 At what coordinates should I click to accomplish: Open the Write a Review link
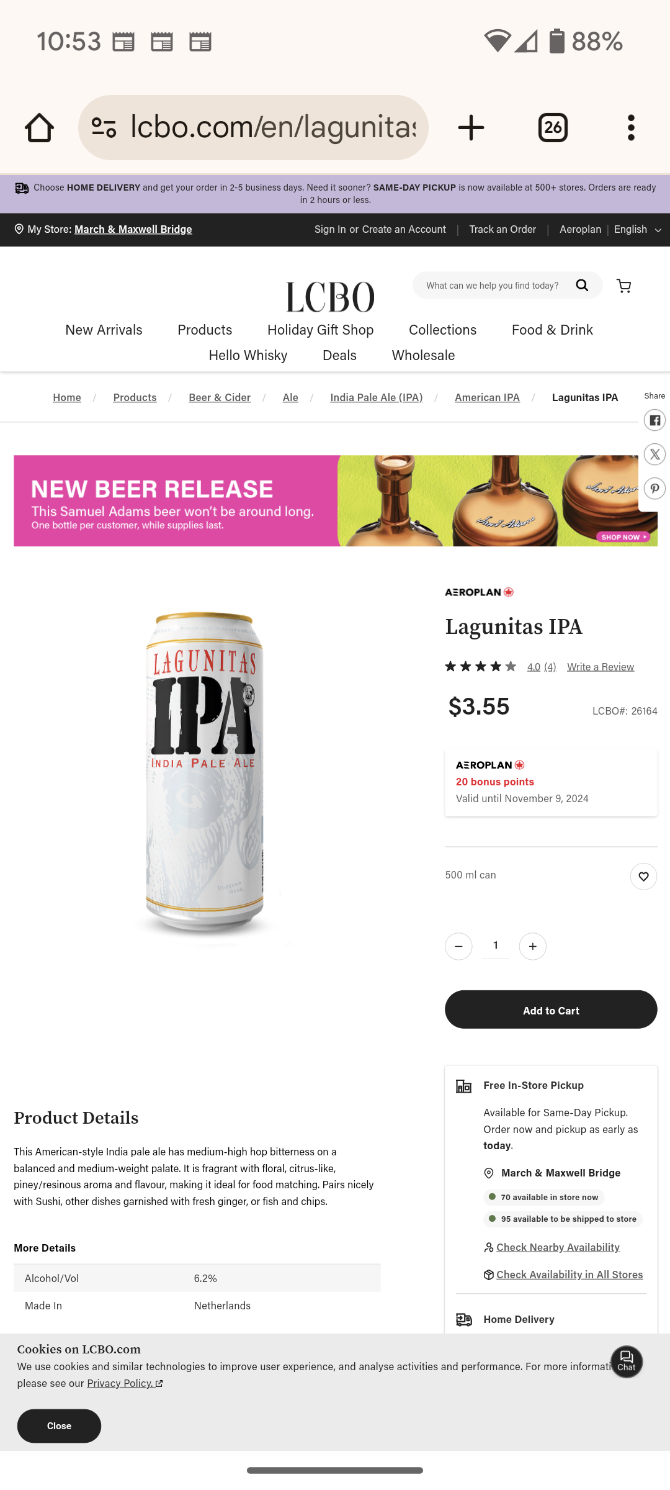(601, 667)
